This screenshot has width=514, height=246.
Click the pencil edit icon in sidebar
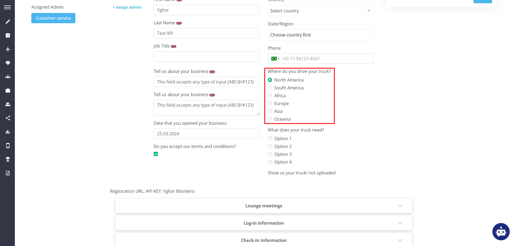(8, 22)
